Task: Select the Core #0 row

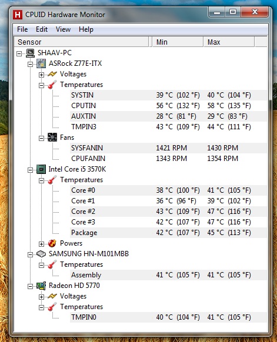Action: 168,190
